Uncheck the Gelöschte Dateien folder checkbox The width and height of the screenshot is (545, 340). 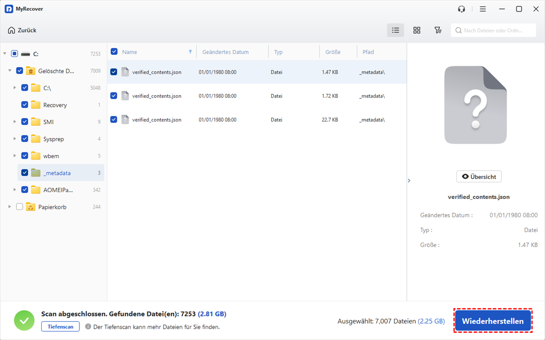click(20, 71)
